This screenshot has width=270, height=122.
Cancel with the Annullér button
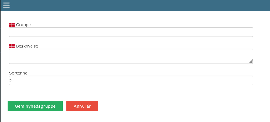[82, 106]
